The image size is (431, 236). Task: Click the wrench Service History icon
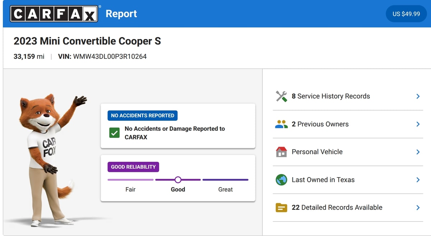(281, 96)
